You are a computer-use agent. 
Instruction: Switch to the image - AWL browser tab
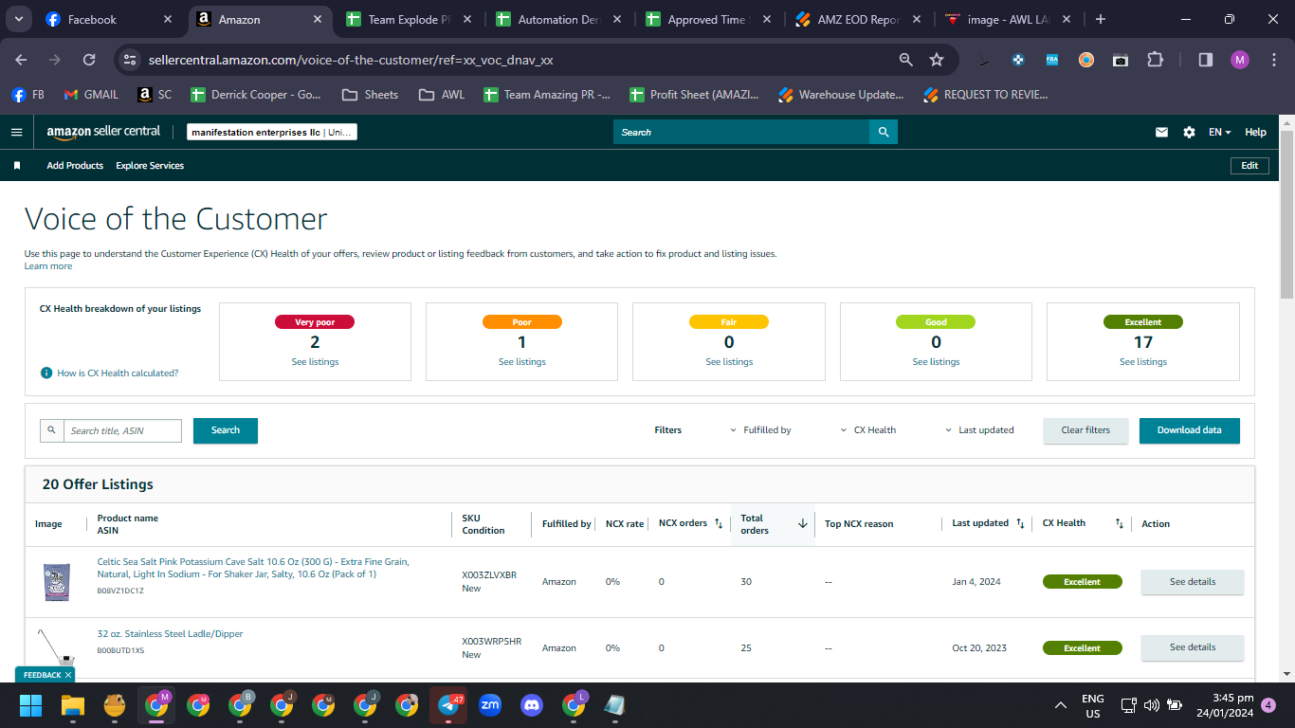1007,19
